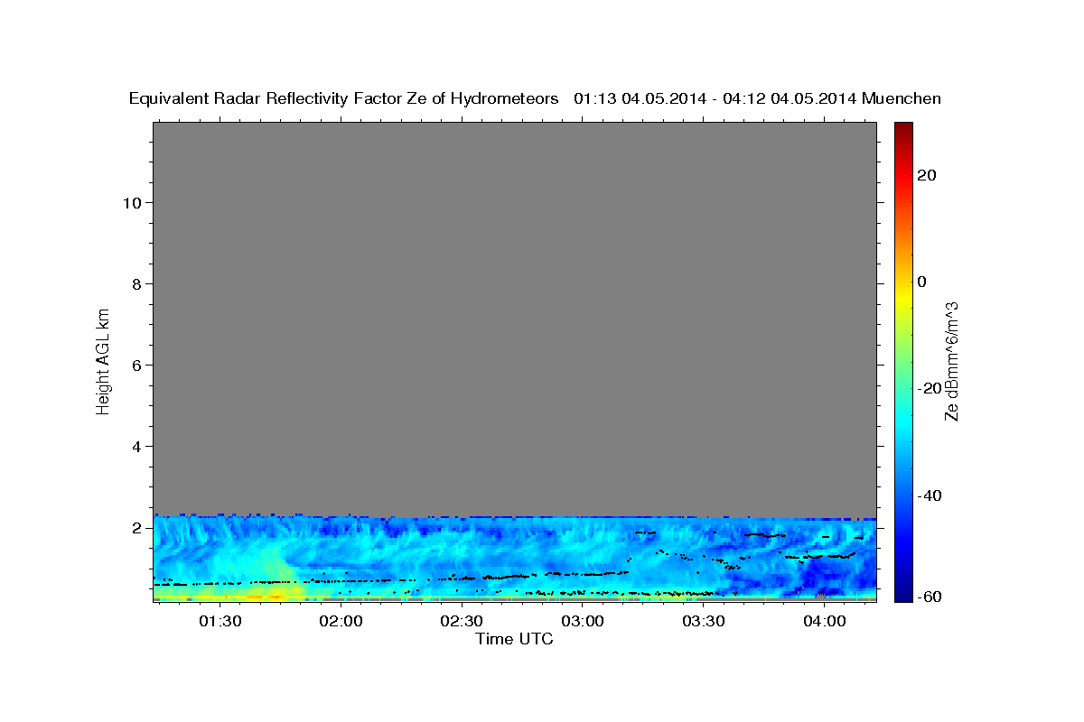Image resolution: width=1084 pixels, height=722 pixels.
Task: Click the colorbar label 0
Action: click(x=922, y=282)
